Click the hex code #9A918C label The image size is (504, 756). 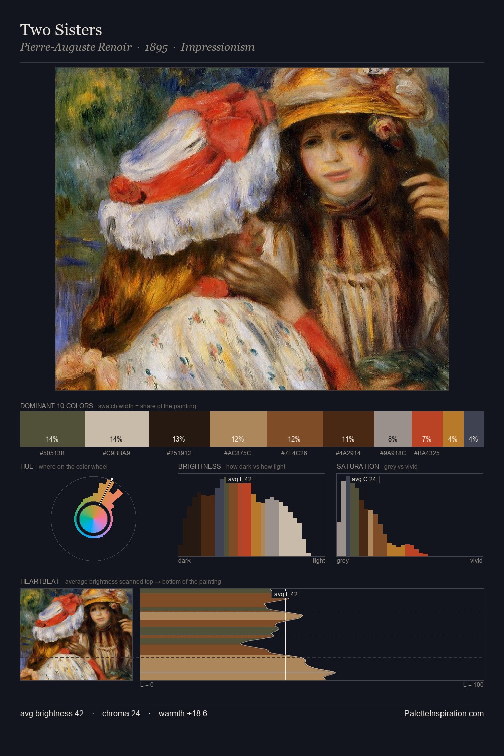(393, 453)
